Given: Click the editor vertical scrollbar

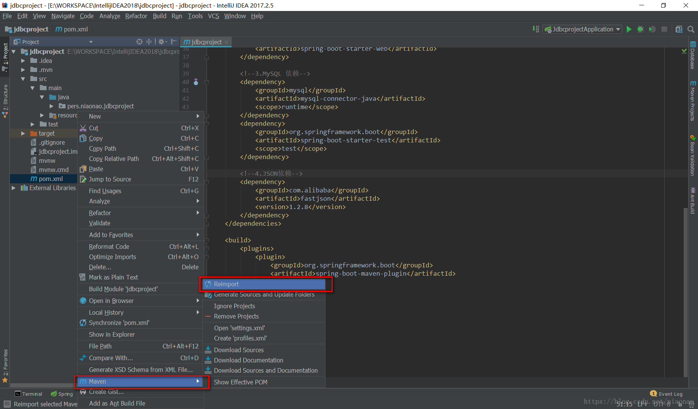Looking at the screenshot, I should point(685,292).
